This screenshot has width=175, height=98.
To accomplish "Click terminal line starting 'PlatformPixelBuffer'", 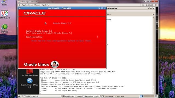I will point(82,86).
